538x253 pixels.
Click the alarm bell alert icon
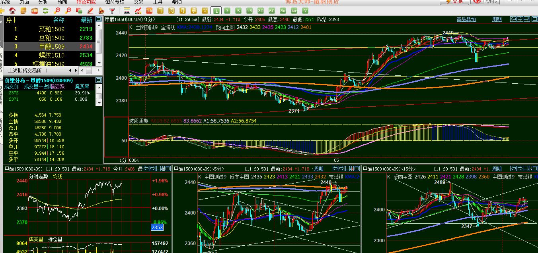point(102,11)
